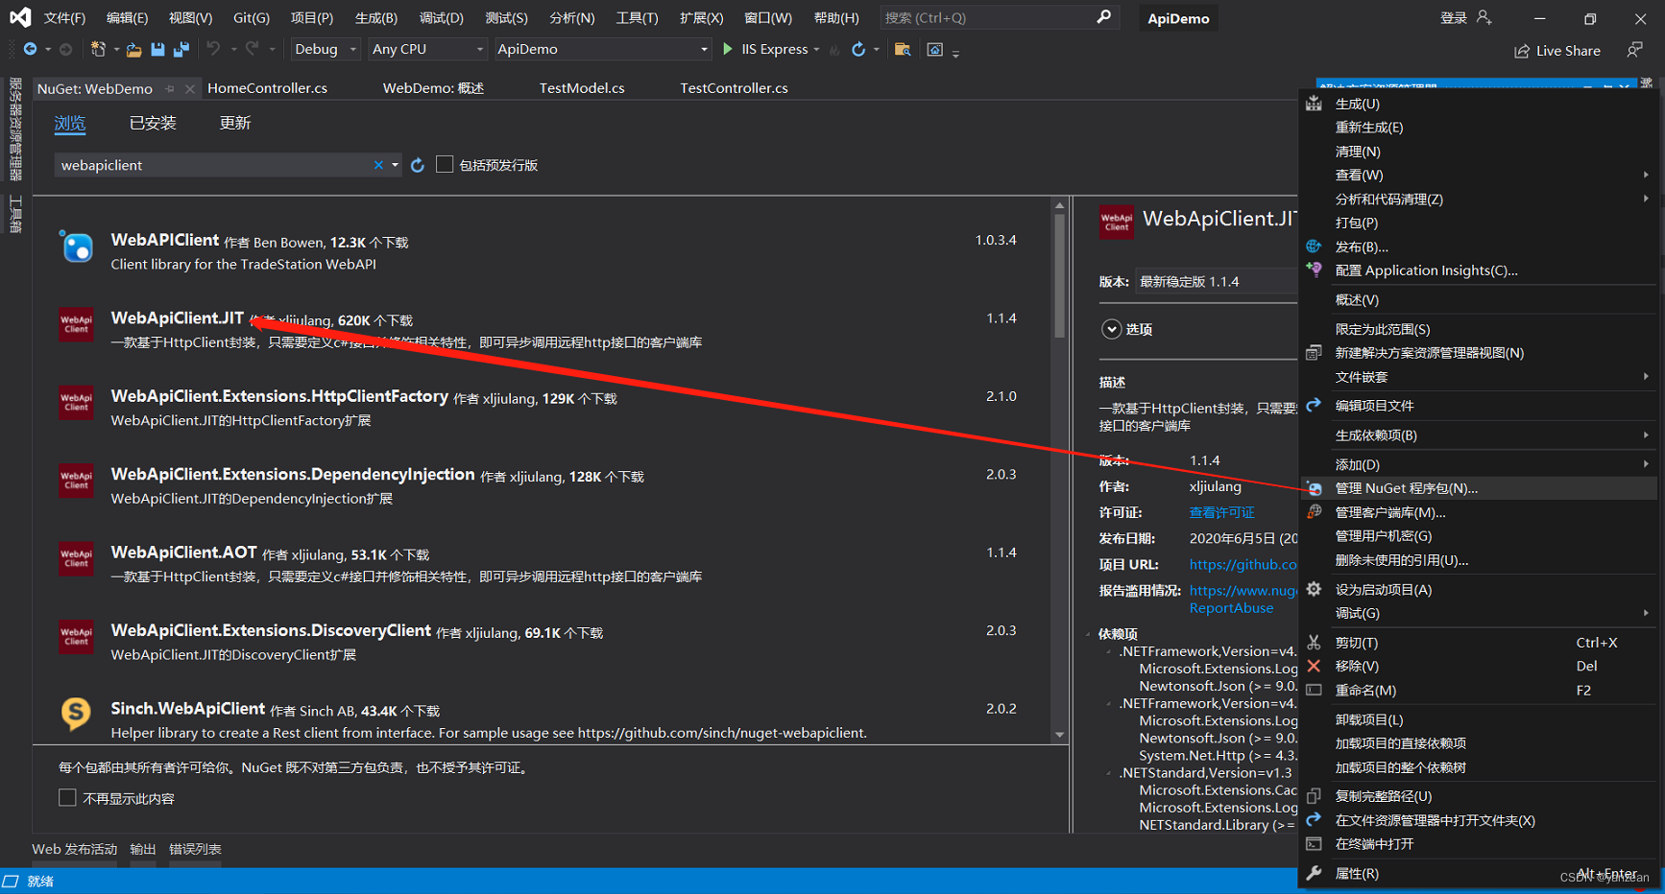The image size is (1665, 894).
Task: Click the search magnifier icon in title bar
Action: click(1103, 17)
